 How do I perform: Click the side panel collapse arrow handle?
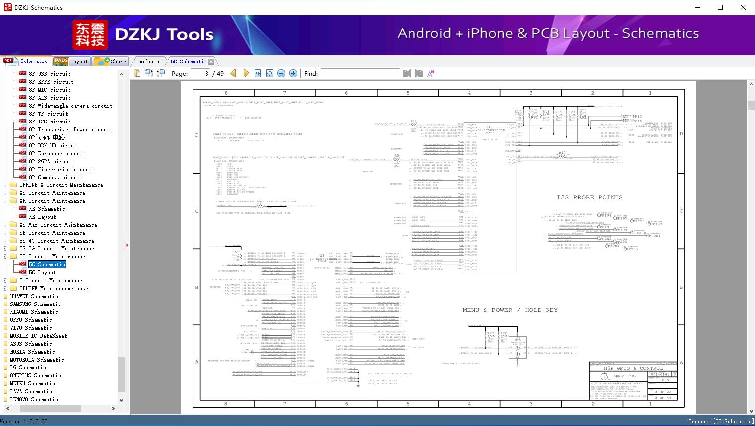127,245
